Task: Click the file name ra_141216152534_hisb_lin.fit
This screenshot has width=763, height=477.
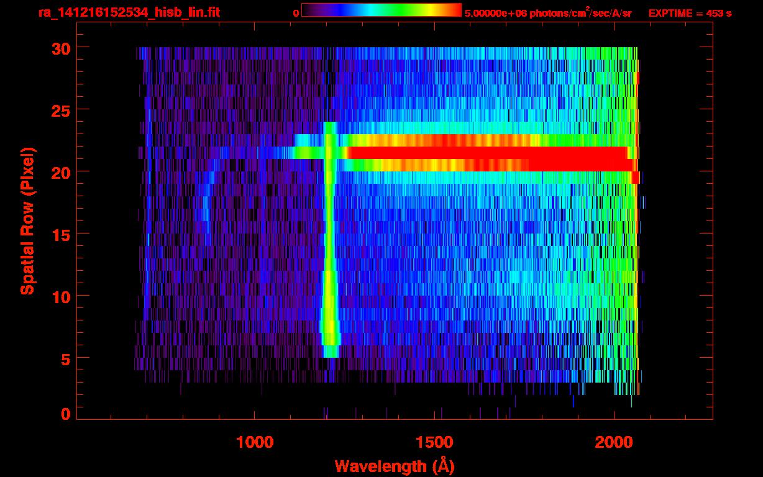Action: point(128,12)
